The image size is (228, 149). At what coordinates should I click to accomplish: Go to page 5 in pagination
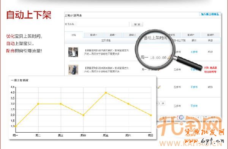pos(198,117)
